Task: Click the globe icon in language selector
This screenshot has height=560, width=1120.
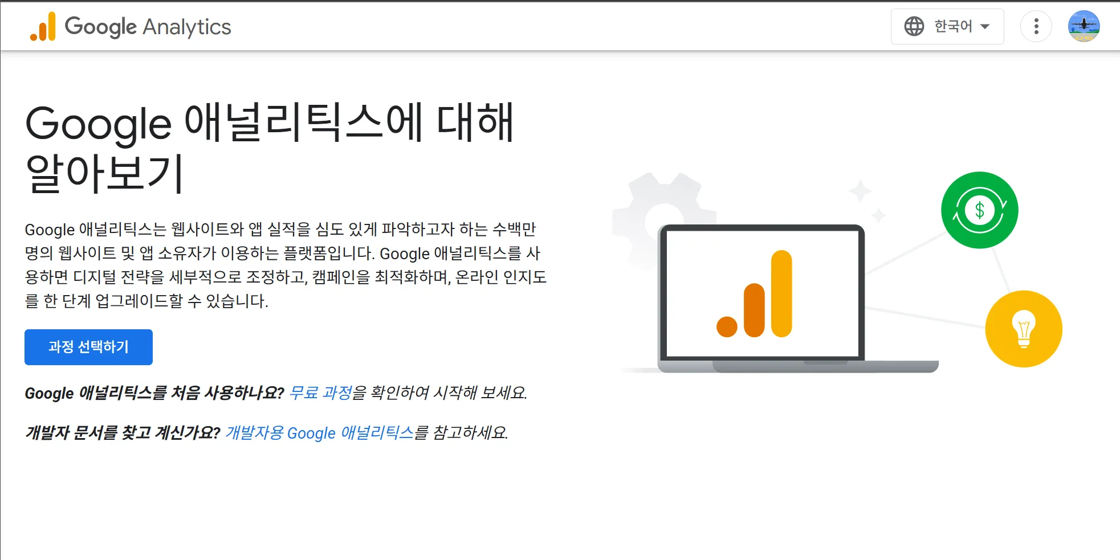Action: (914, 26)
